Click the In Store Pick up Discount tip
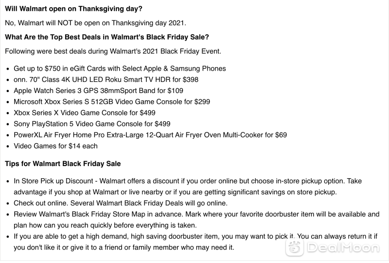 coord(188,187)
